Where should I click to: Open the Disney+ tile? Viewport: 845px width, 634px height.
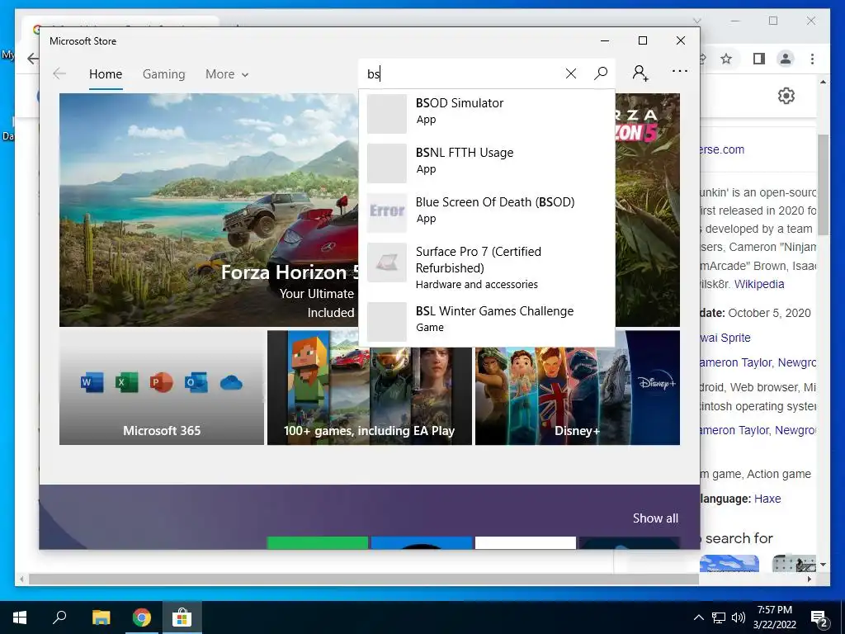[x=577, y=396]
